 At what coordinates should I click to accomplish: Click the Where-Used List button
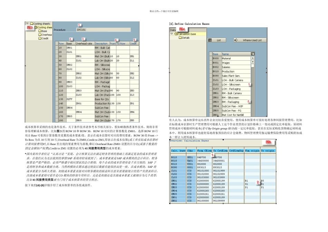point(250,40)
